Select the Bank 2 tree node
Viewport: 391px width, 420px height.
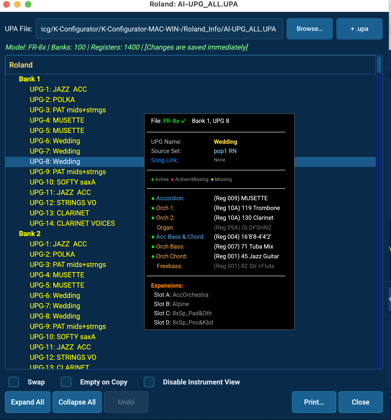30,234
